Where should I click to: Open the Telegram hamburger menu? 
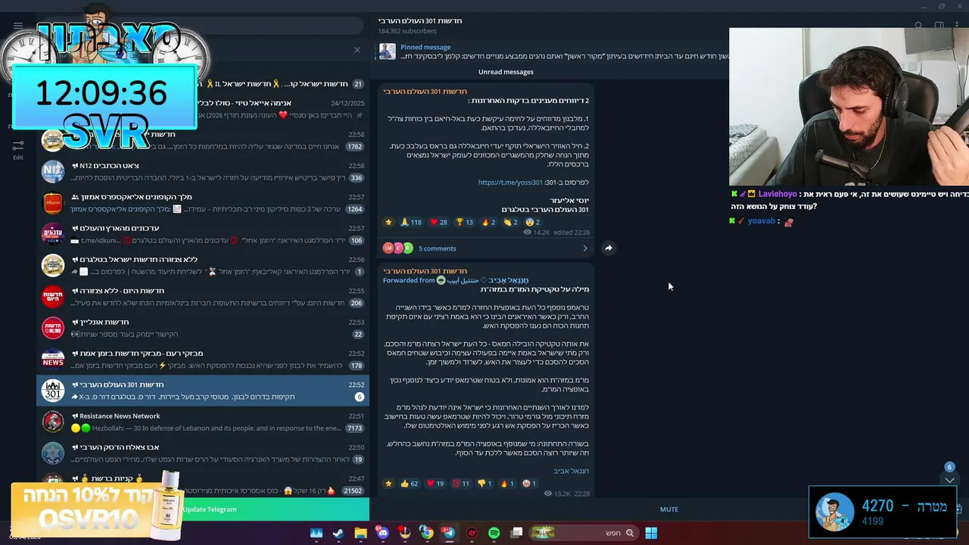pos(18,25)
